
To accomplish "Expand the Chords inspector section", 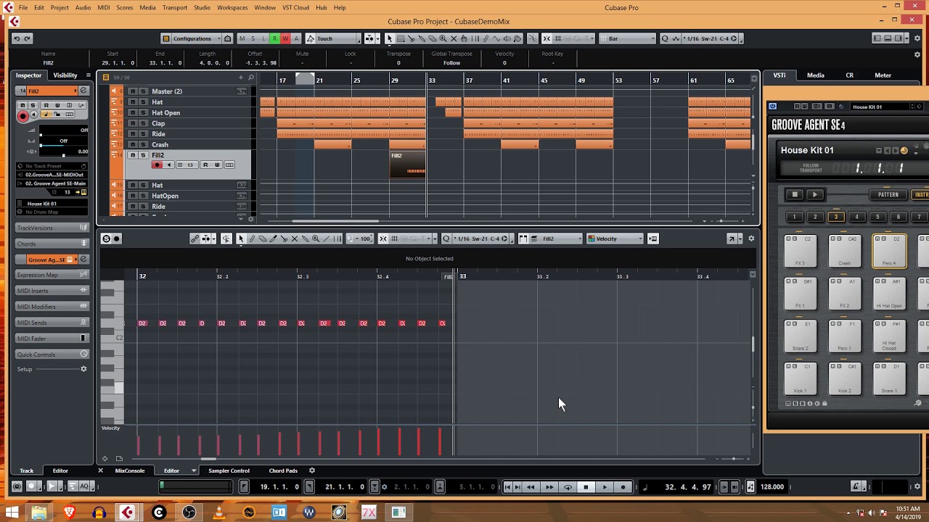I will 52,244.
